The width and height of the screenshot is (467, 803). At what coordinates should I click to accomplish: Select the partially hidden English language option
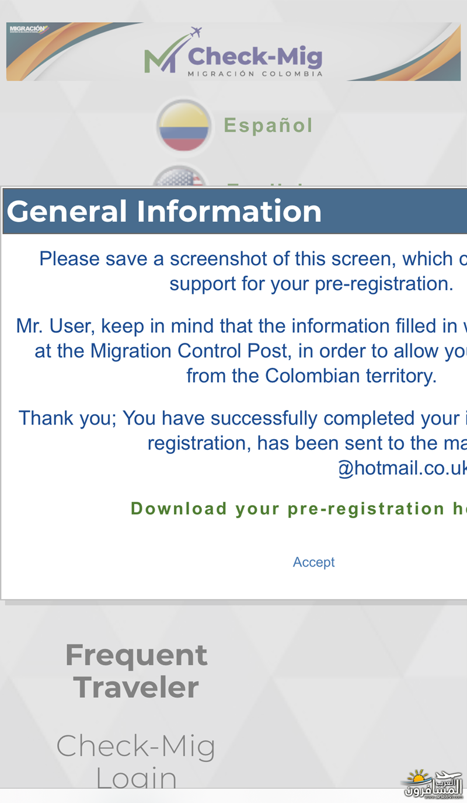[266, 185]
